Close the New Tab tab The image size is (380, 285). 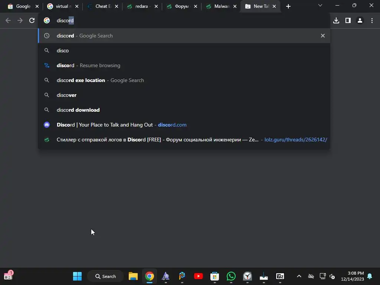(274, 7)
